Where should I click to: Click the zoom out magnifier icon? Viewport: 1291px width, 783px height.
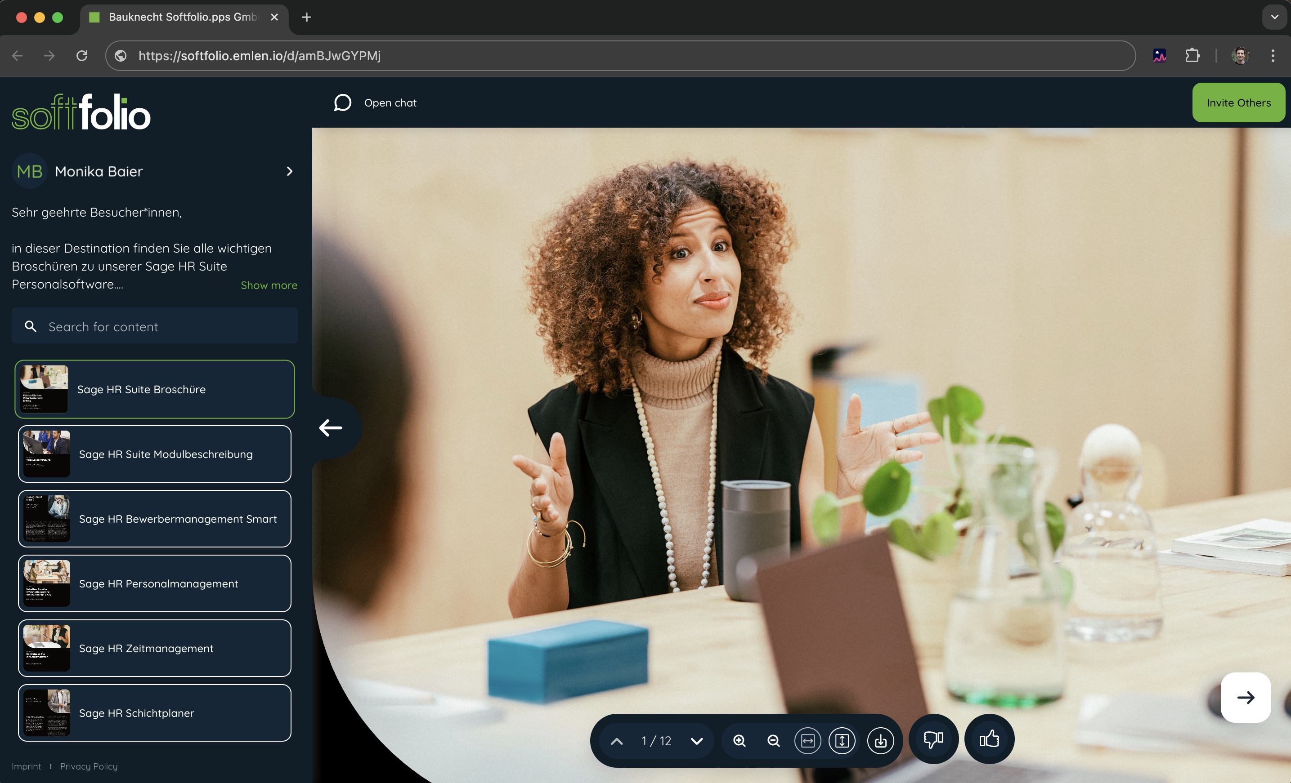tap(773, 741)
